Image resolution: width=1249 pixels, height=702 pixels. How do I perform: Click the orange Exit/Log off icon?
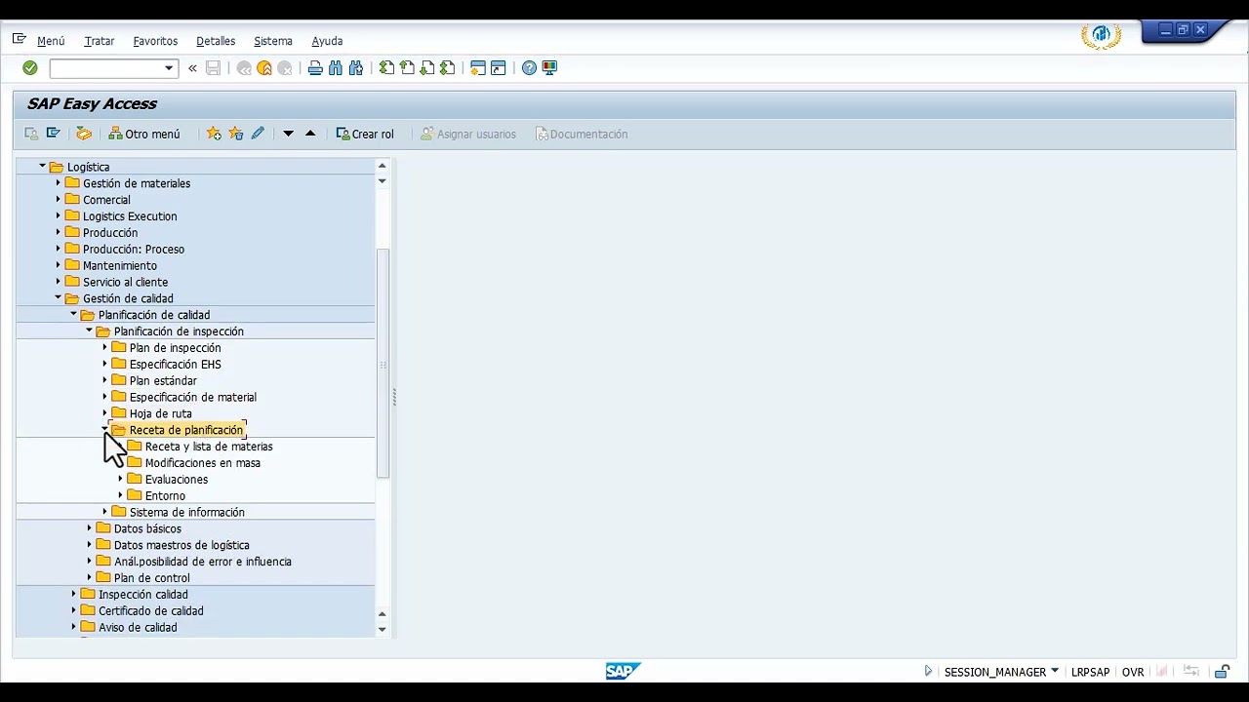click(x=264, y=68)
